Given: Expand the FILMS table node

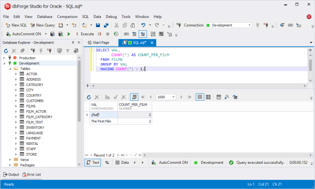Looking at the screenshot, I should pos(16,106).
